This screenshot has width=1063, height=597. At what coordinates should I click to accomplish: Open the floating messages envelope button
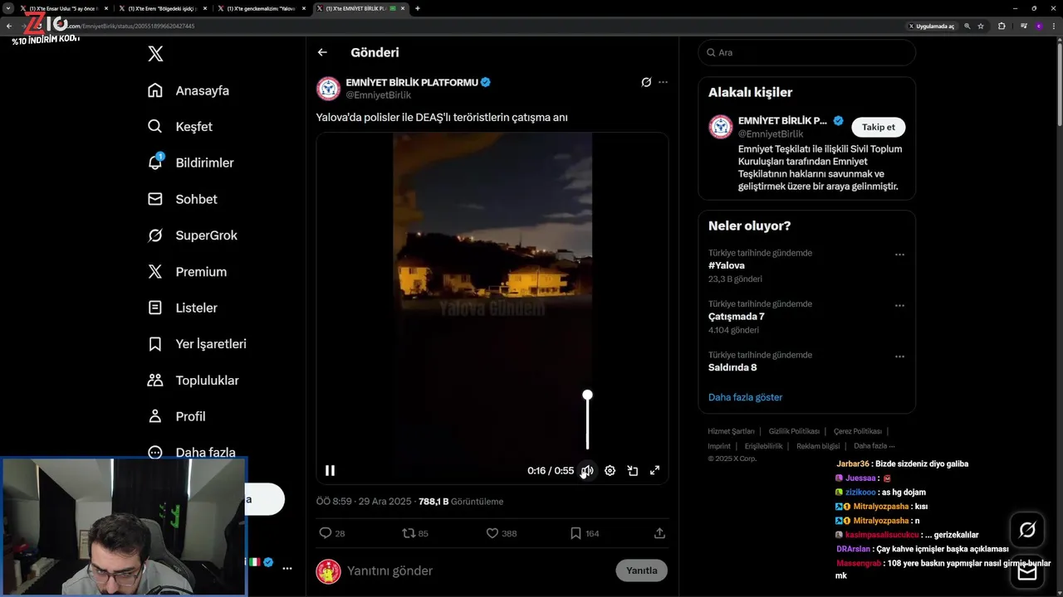click(1027, 572)
